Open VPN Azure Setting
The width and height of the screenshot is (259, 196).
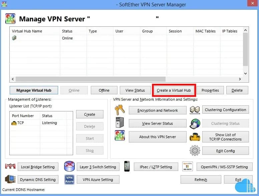point(98,180)
